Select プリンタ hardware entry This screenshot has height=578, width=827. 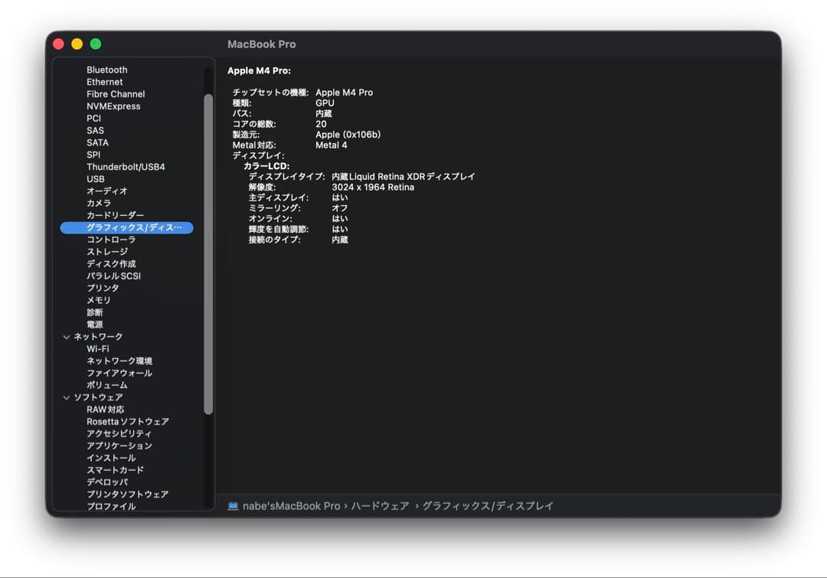[103, 288]
